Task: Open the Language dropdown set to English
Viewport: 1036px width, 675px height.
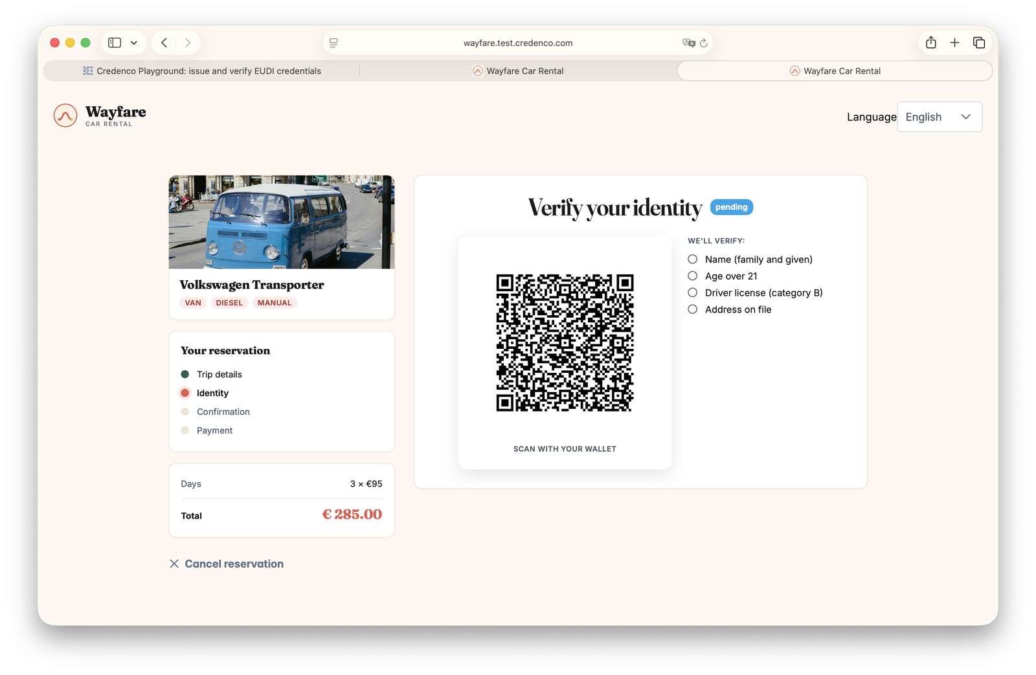Action: coord(940,116)
